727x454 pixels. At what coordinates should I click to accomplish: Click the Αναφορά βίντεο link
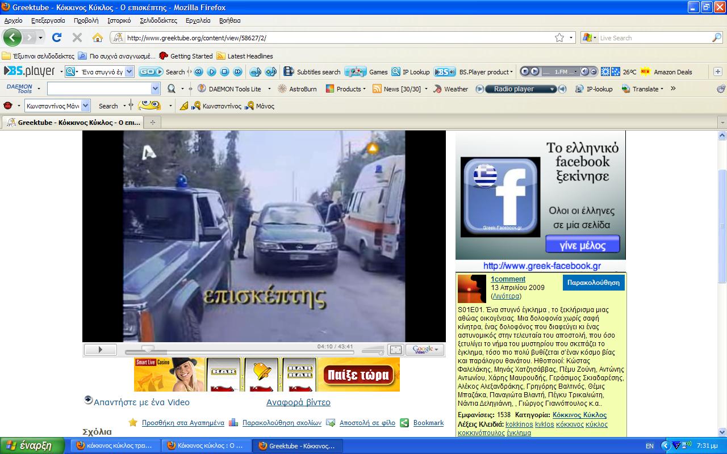pos(298,402)
